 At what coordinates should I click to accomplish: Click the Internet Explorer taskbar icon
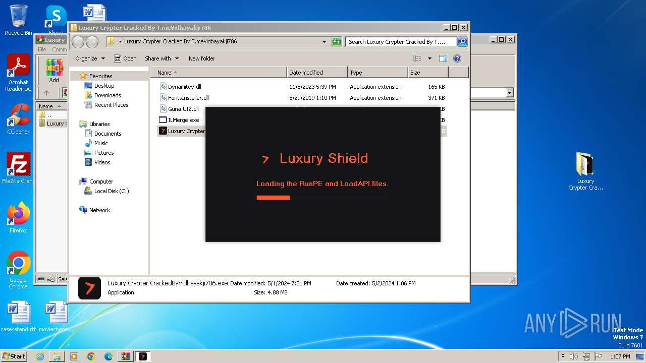40,356
